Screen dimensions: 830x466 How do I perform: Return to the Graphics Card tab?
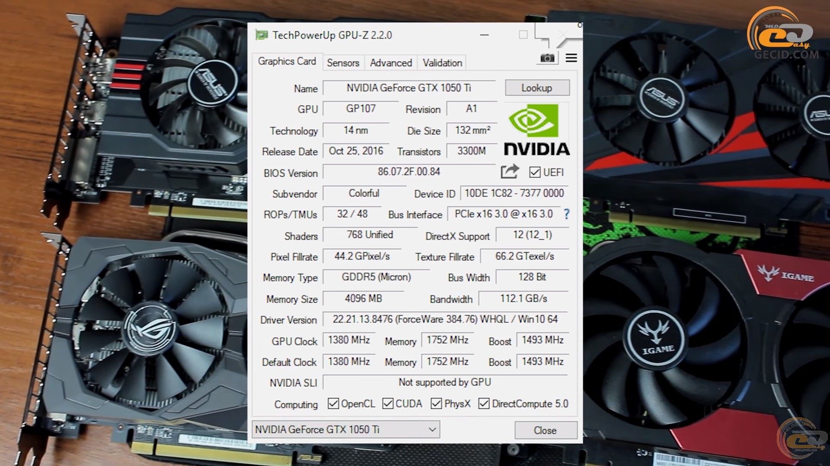click(287, 61)
